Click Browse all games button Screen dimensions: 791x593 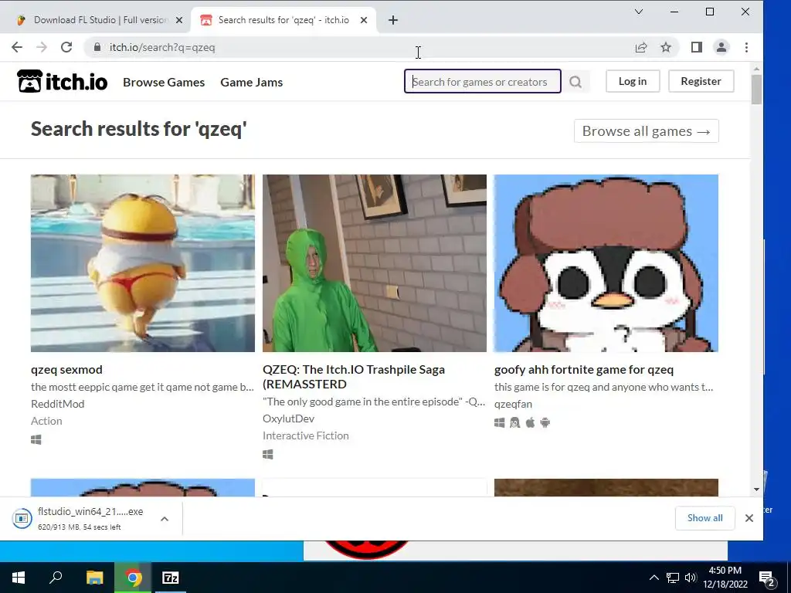pos(647,131)
